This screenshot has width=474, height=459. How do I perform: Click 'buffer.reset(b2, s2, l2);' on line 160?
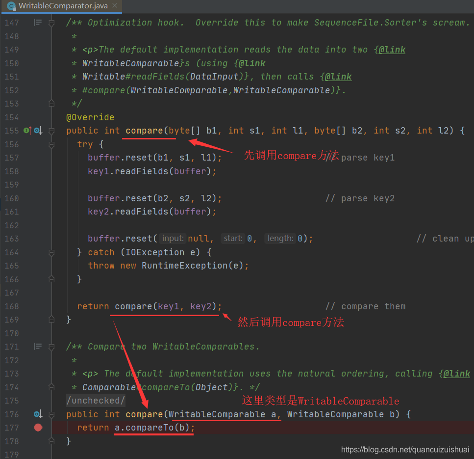coord(155,198)
